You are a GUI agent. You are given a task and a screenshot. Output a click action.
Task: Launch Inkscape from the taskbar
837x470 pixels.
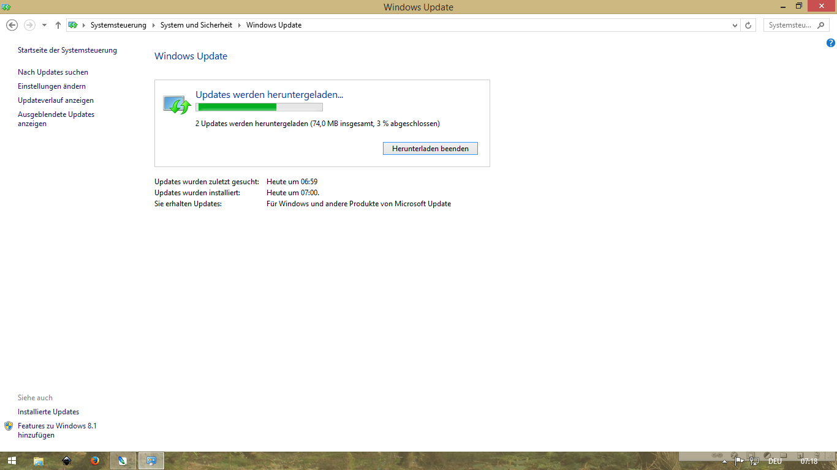(67, 461)
